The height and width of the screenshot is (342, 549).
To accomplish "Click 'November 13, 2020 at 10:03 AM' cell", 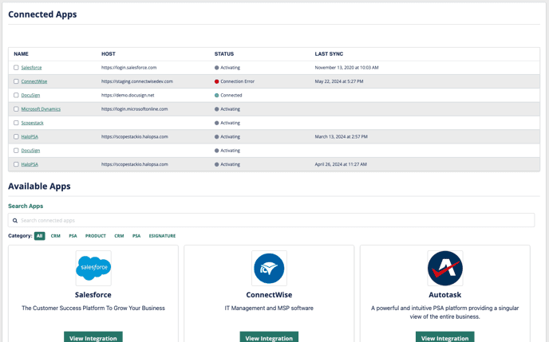I will [x=346, y=68].
